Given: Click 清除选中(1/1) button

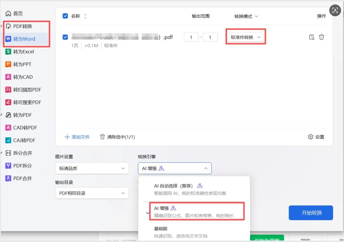Looking at the screenshot, I should pyautogui.click(x=117, y=137).
